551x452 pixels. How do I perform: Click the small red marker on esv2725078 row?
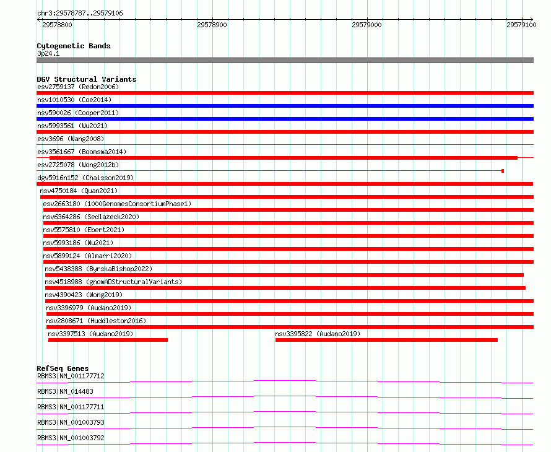[x=503, y=171]
